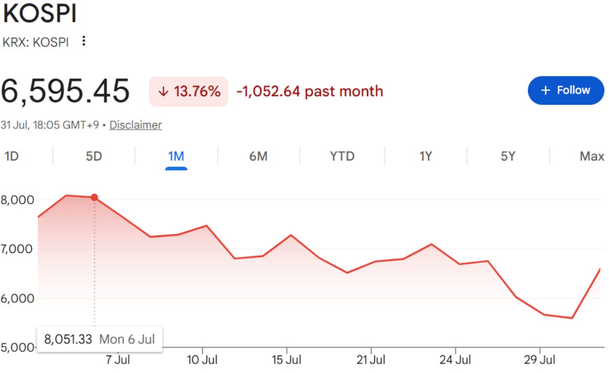Click the 8,051.33 Mon 6 Jul tooltip
This screenshot has width=609, height=373.
(x=99, y=339)
